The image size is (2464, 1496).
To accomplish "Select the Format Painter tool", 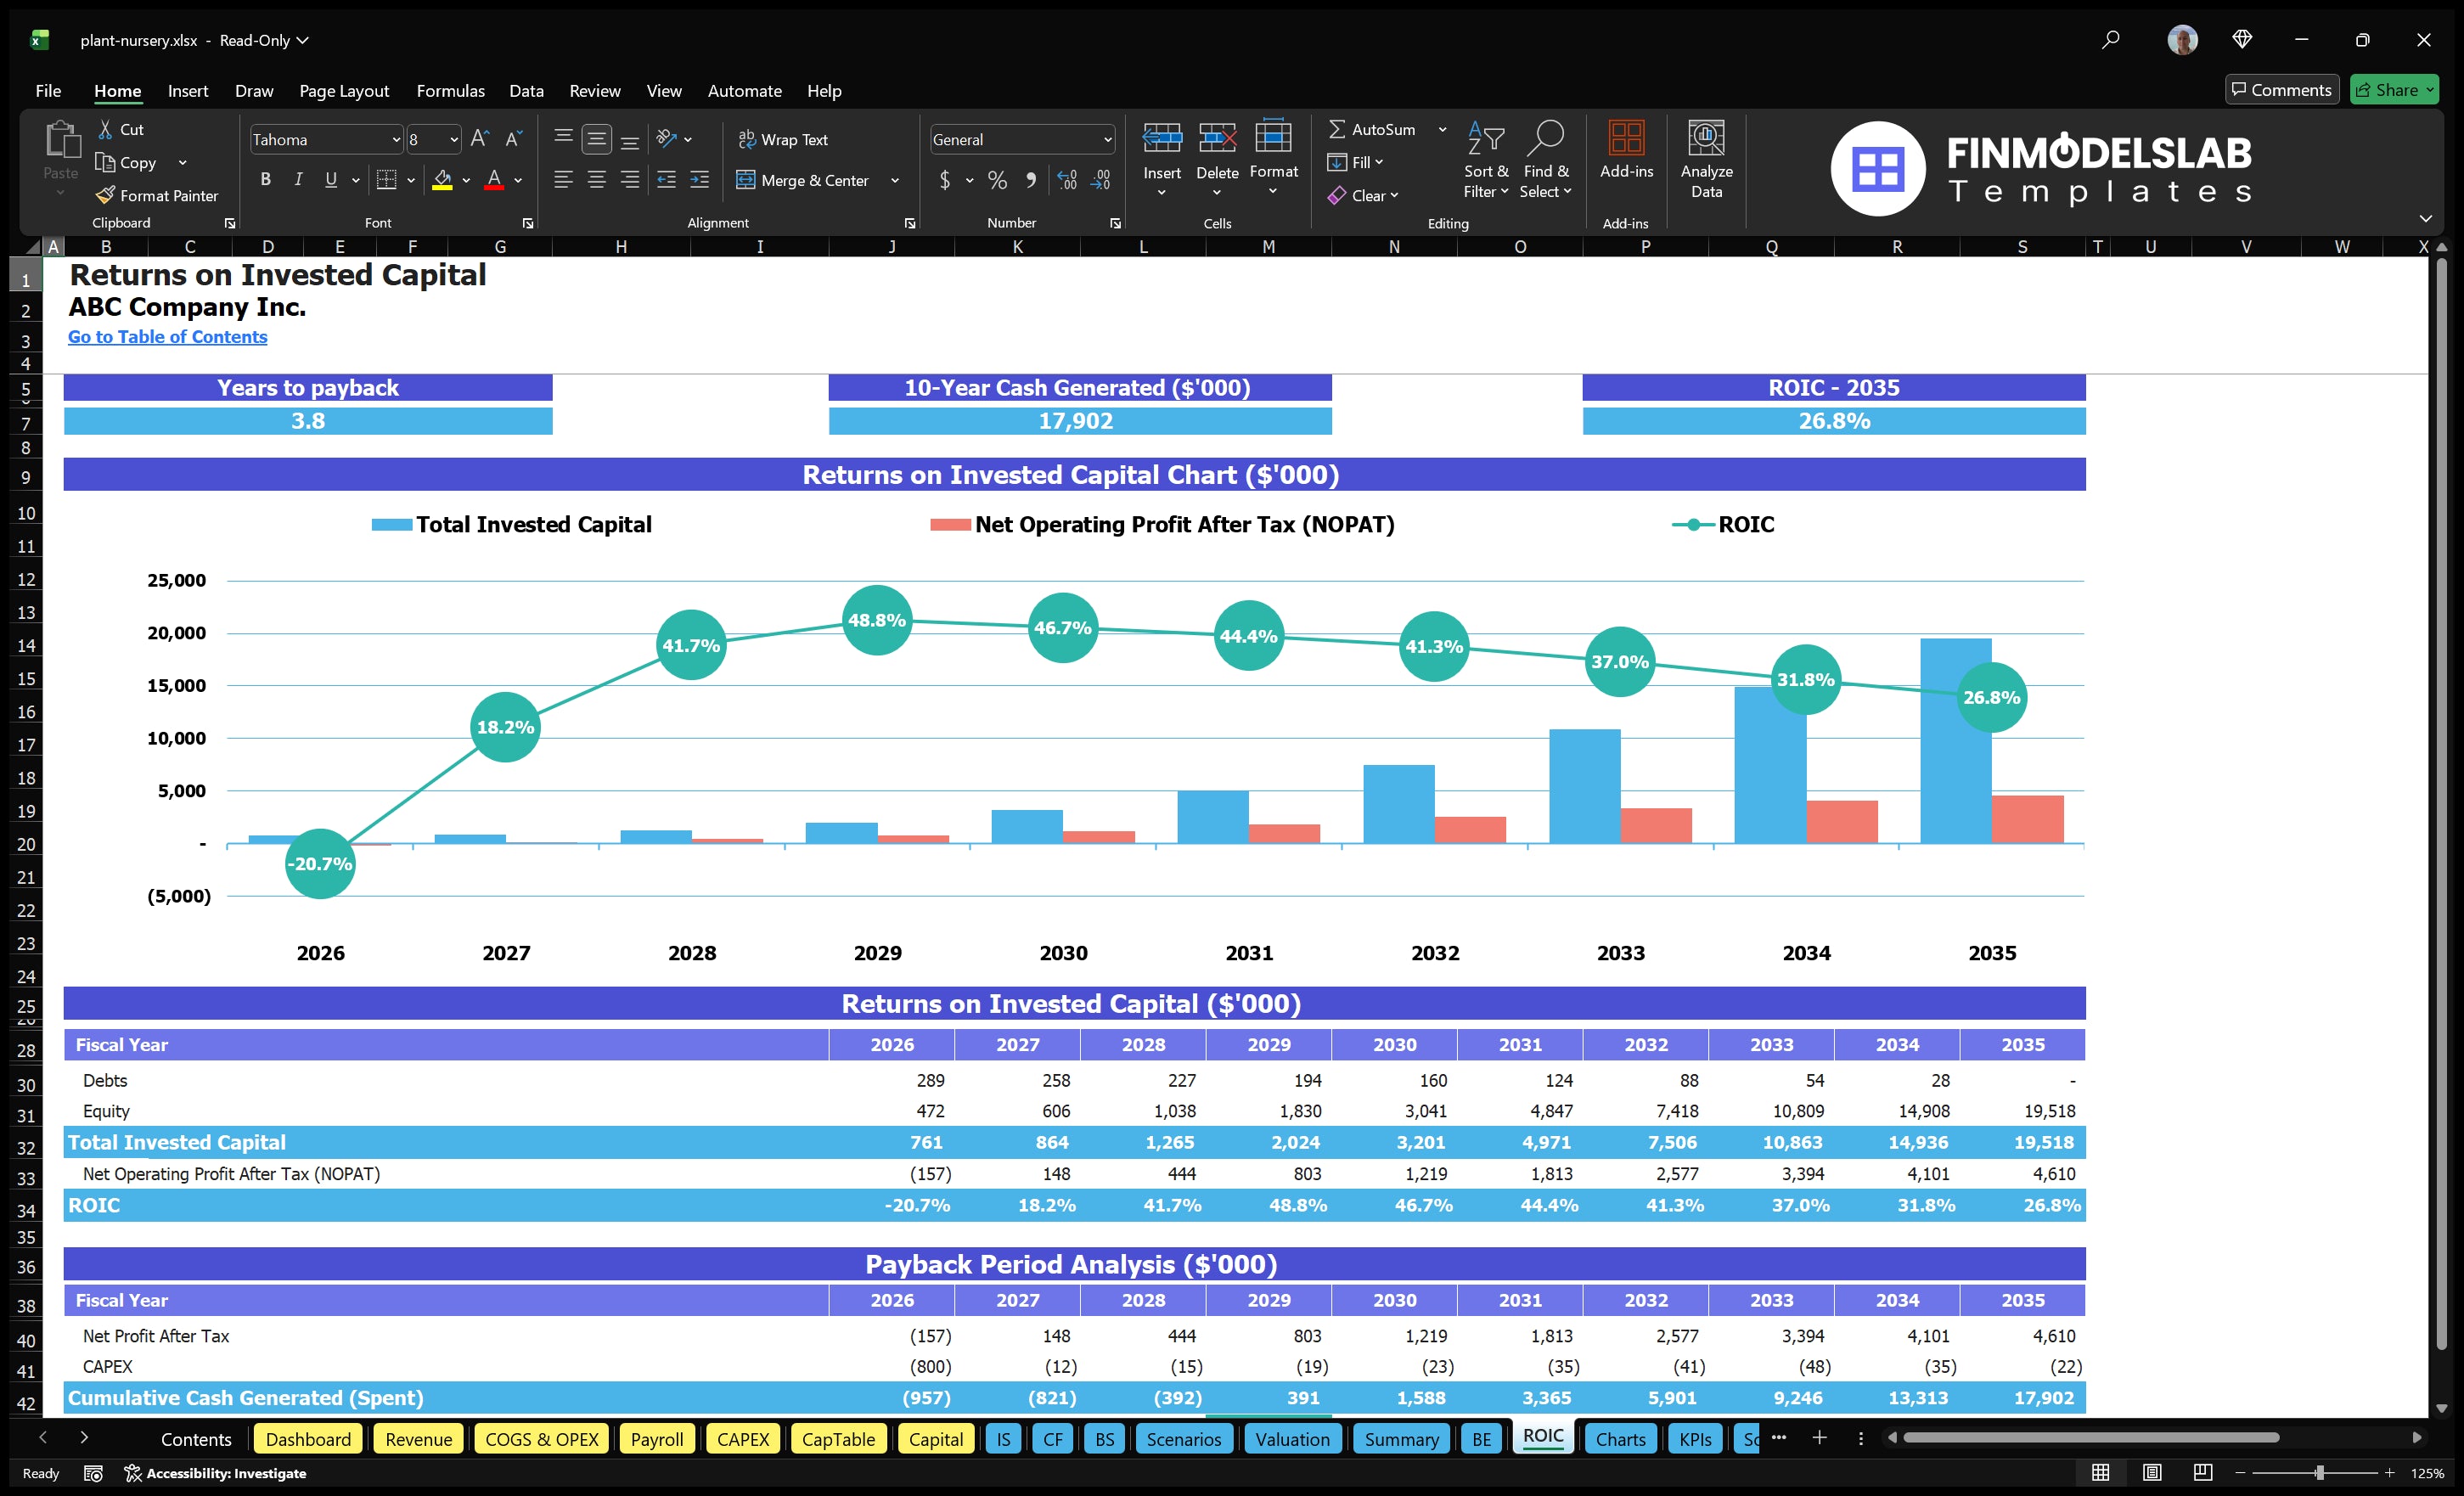I will [x=157, y=195].
